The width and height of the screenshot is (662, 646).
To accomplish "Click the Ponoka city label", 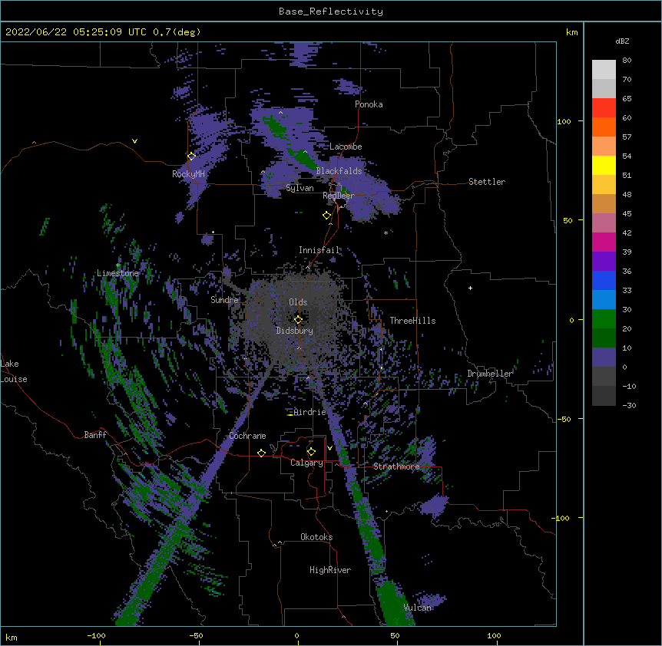I will [x=369, y=104].
